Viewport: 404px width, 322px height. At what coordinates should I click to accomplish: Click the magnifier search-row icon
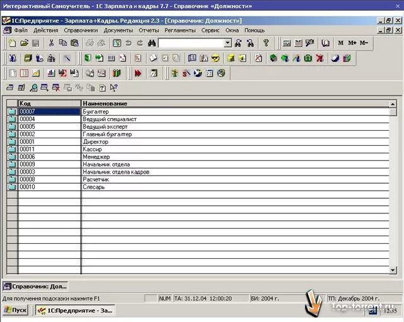pyautogui.click(x=33, y=88)
